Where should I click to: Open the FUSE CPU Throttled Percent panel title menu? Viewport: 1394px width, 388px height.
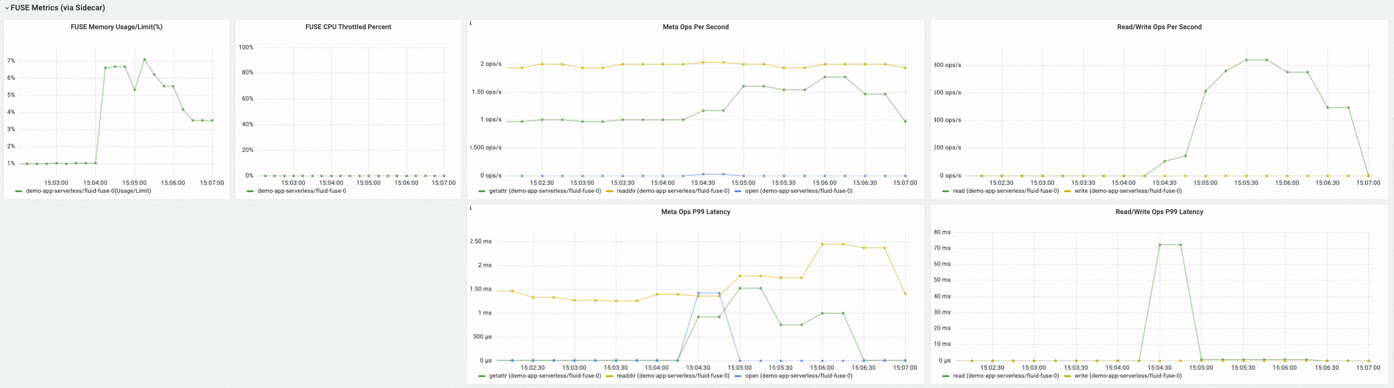348,27
